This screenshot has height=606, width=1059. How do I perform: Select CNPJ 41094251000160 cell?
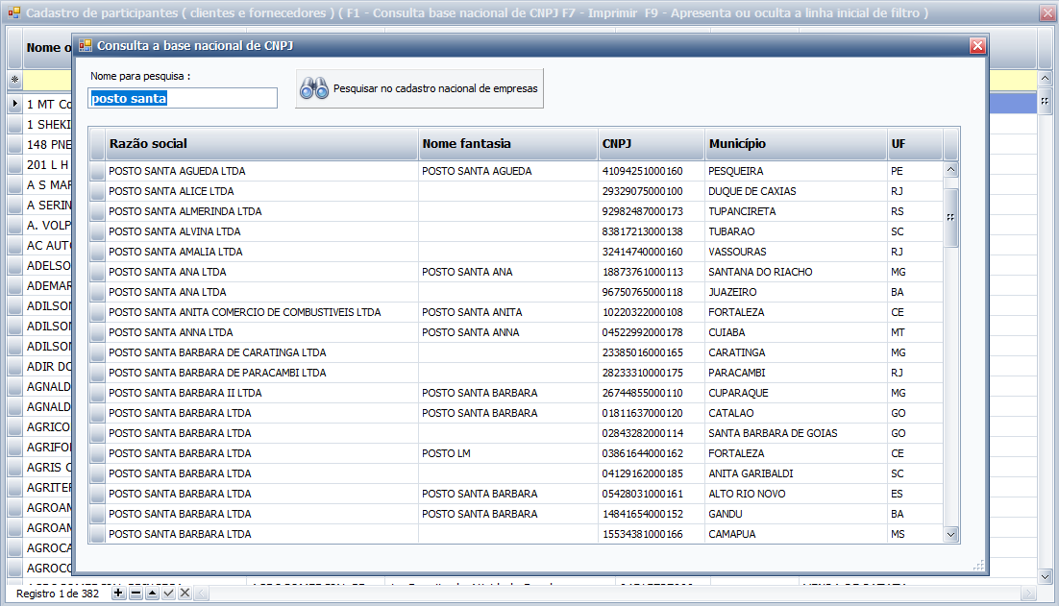pos(652,171)
